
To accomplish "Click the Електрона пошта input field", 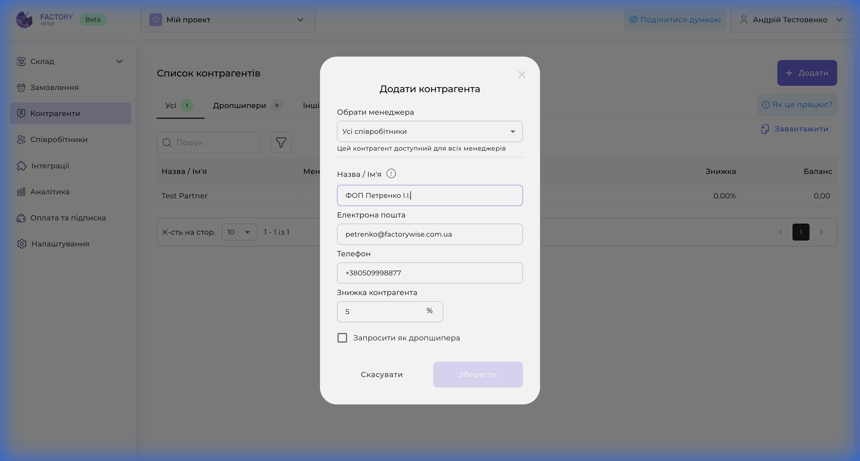I will 430,235.
